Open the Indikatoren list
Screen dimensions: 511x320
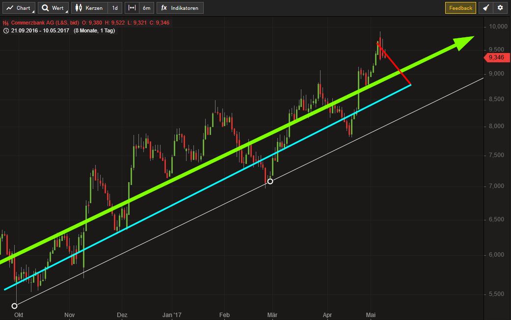[x=180, y=8]
